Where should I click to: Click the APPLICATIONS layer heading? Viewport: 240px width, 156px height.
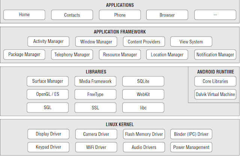120,5
